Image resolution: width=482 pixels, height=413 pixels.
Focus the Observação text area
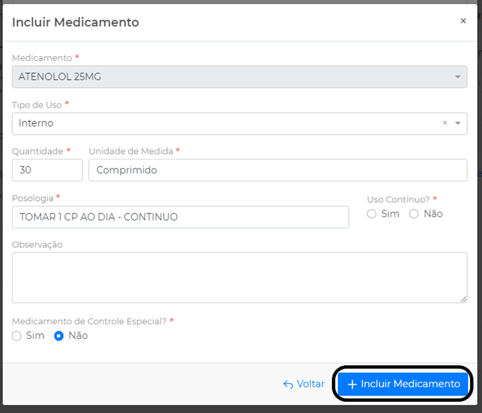tap(239, 277)
